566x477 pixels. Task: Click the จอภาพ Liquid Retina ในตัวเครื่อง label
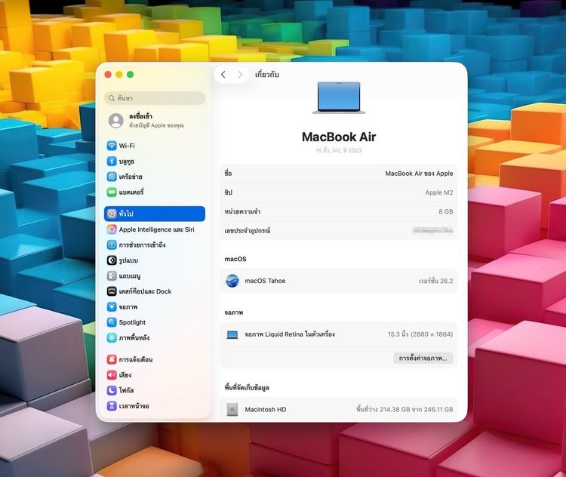[x=290, y=334]
